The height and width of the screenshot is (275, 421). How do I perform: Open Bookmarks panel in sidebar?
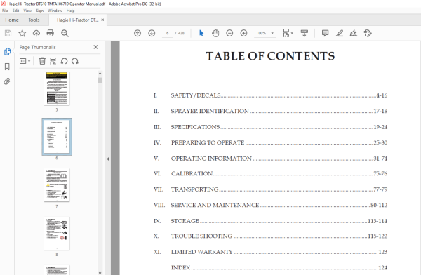tap(7, 67)
